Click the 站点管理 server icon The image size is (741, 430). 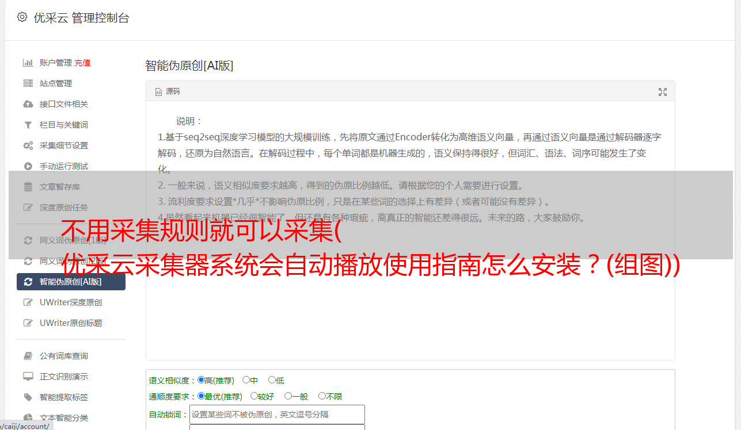[28, 83]
